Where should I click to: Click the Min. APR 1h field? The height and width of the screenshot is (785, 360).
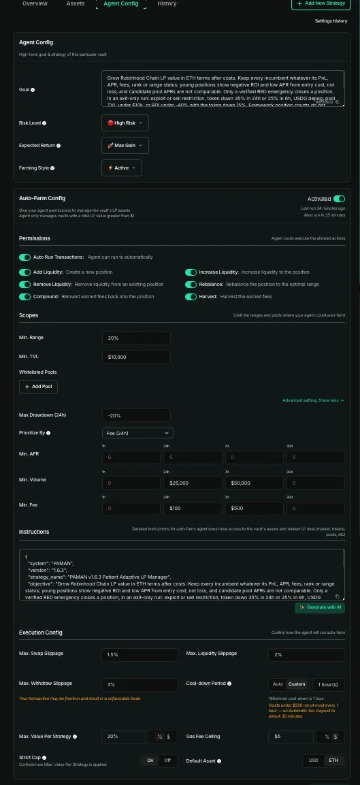131,458
